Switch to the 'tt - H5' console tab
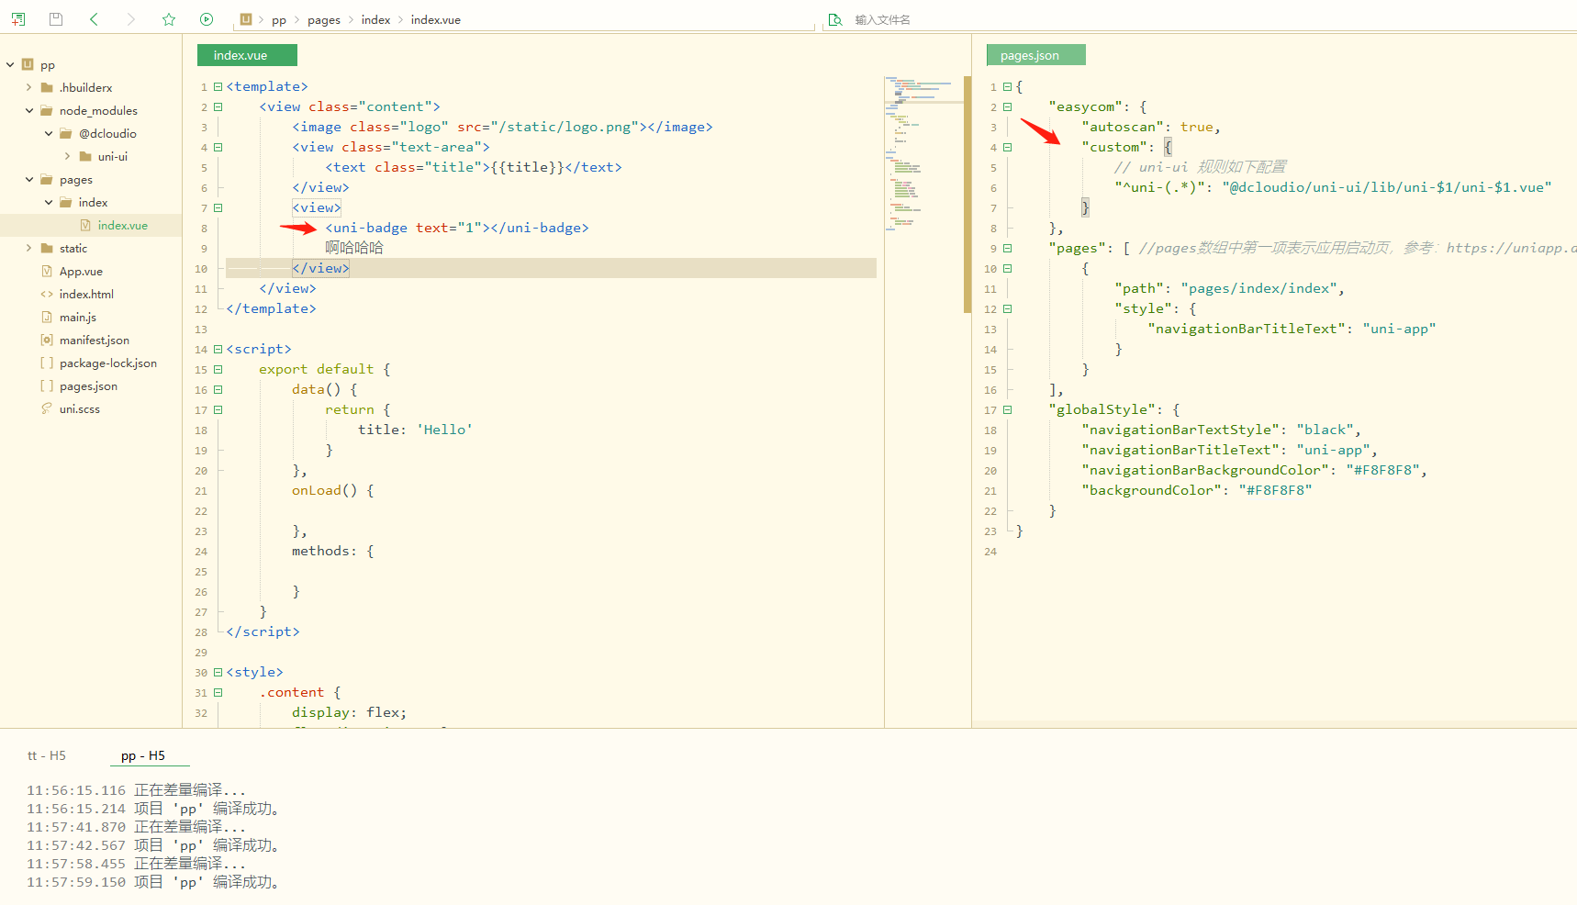This screenshot has height=905, width=1577. 47,755
